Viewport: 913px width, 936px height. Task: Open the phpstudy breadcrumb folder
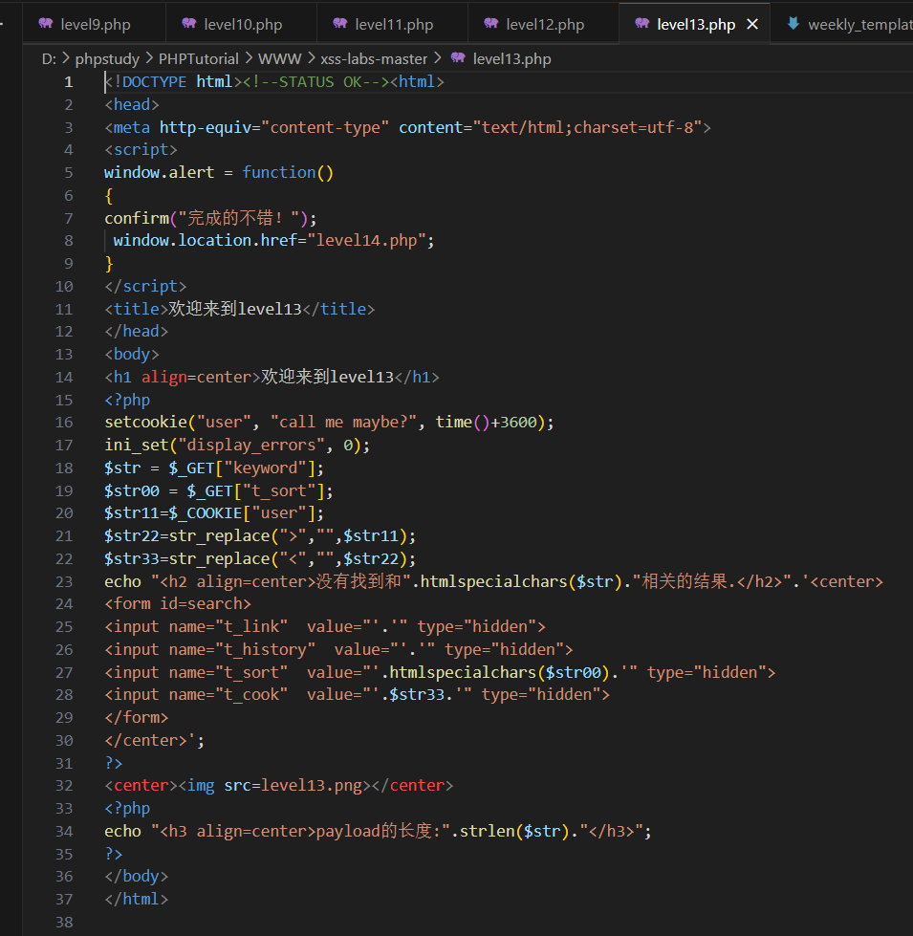[x=107, y=59]
